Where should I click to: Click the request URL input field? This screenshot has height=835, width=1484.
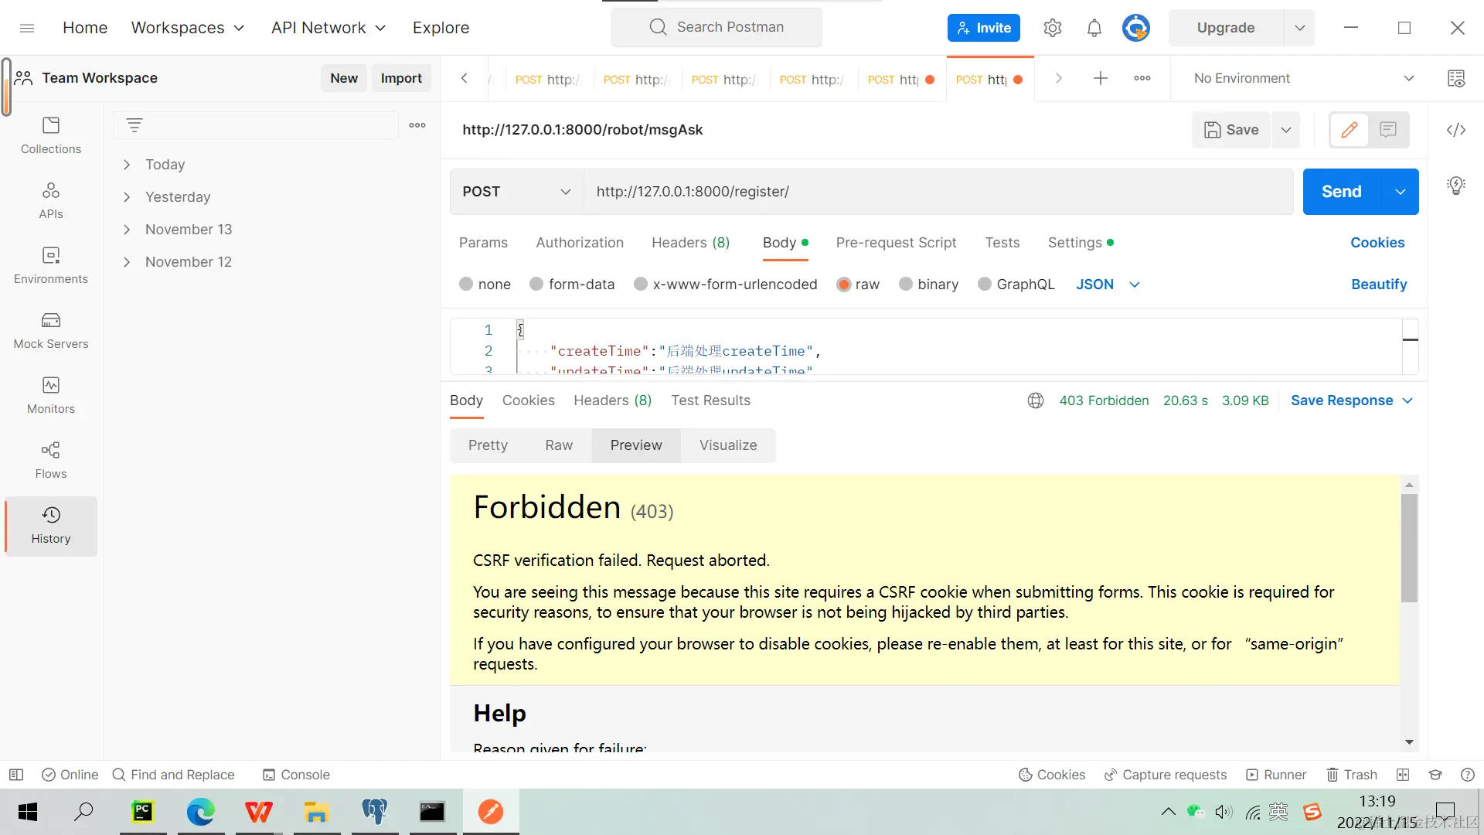(x=938, y=192)
